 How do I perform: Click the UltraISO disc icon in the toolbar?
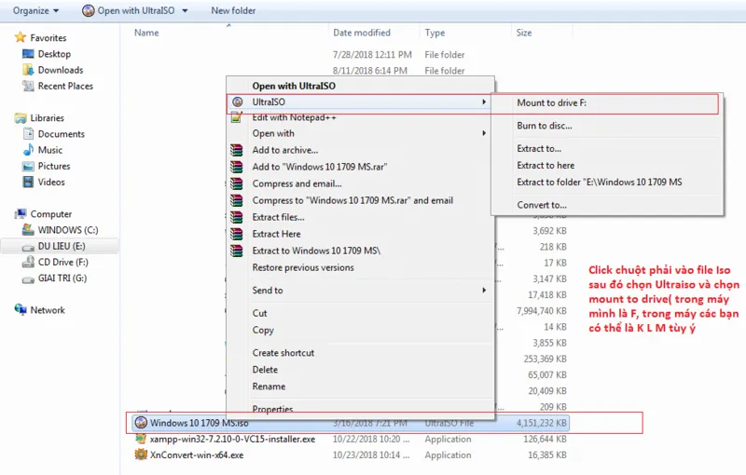point(88,10)
